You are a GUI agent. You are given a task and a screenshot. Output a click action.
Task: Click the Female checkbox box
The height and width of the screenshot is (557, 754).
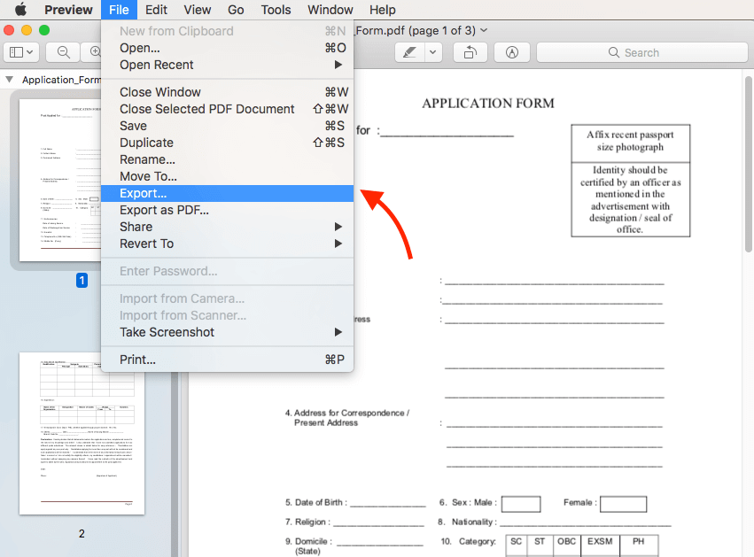(x=623, y=504)
